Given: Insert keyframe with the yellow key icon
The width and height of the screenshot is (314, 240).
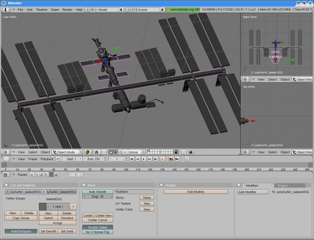Looking at the screenshot, I should tap(171, 159).
